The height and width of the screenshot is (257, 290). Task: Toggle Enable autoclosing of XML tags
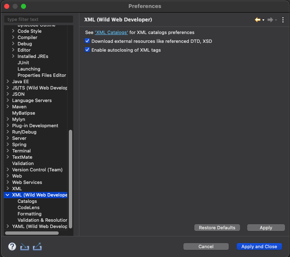[x=87, y=50]
